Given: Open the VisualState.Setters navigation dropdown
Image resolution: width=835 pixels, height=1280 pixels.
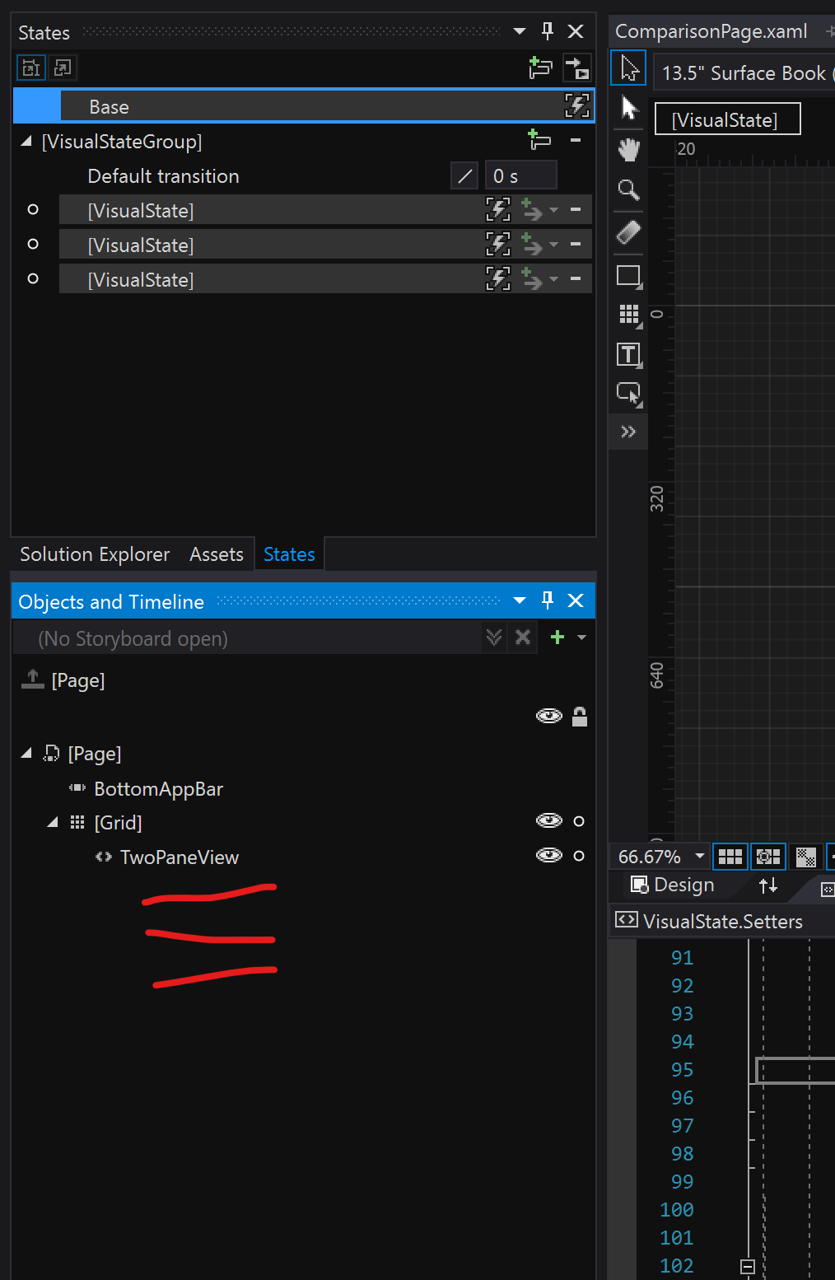Looking at the screenshot, I should coord(722,921).
